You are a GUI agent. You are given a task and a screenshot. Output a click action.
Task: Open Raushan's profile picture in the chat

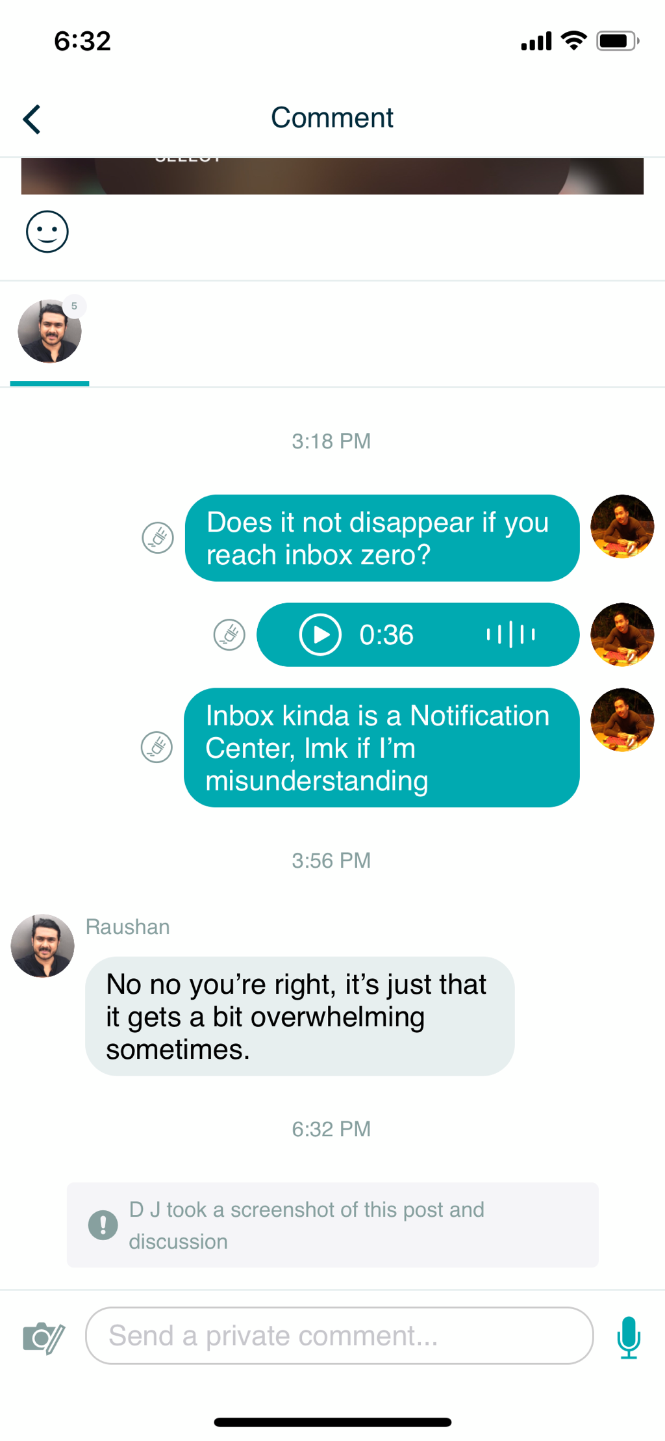[x=43, y=946]
